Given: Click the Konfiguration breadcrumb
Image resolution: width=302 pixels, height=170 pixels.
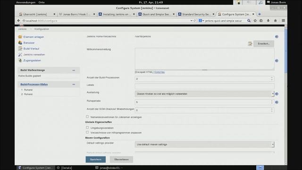Looking at the screenshot, I should point(42,29).
